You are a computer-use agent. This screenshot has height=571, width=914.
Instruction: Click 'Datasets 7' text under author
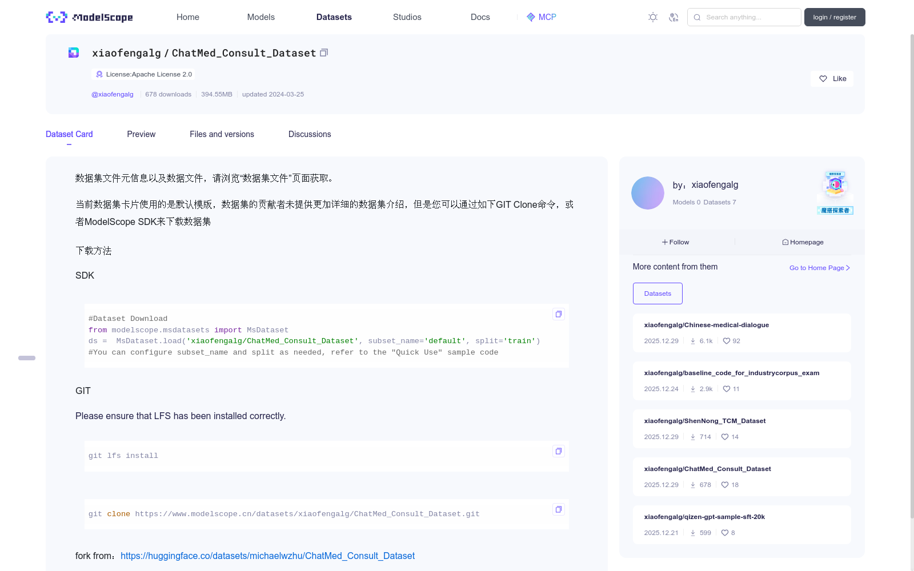(720, 202)
